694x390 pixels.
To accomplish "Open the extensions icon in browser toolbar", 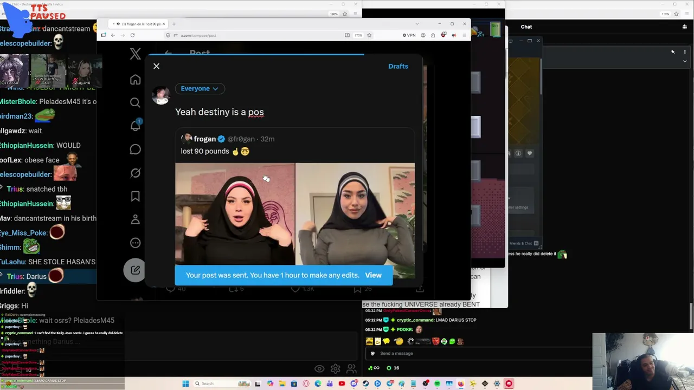I will [433, 35].
